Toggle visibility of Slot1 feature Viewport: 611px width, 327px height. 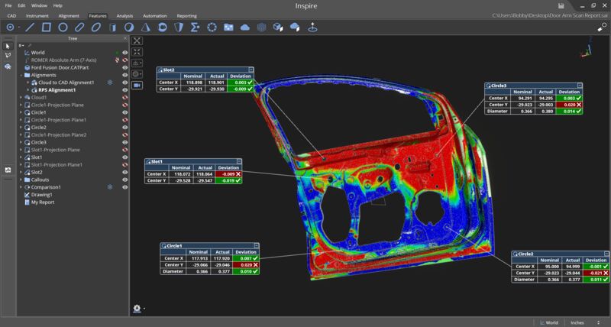125,157
